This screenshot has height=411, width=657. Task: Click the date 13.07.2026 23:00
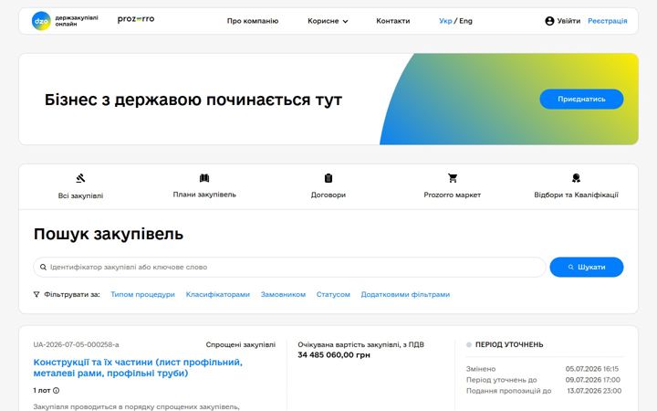tap(594, 391)
